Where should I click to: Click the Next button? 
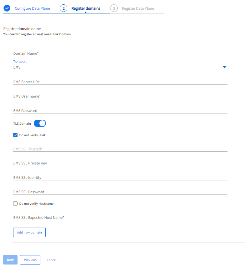point(10,260)
